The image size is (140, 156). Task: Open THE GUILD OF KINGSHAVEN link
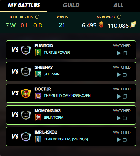(x=67, y=95)
